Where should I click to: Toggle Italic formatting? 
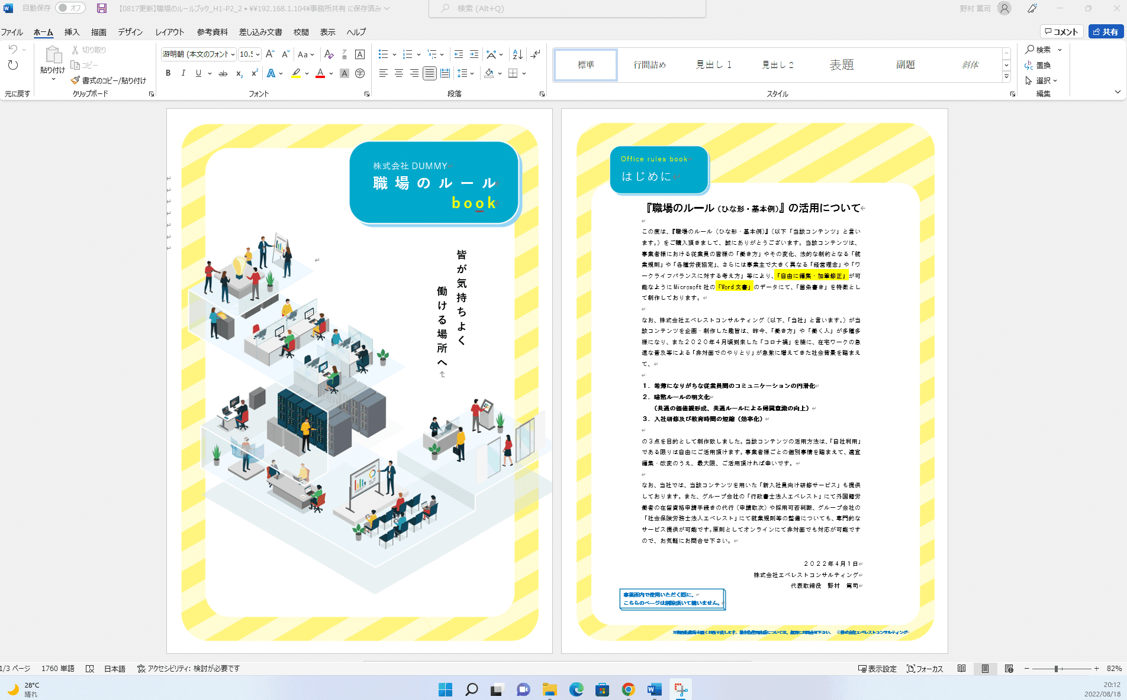point(183,73)
